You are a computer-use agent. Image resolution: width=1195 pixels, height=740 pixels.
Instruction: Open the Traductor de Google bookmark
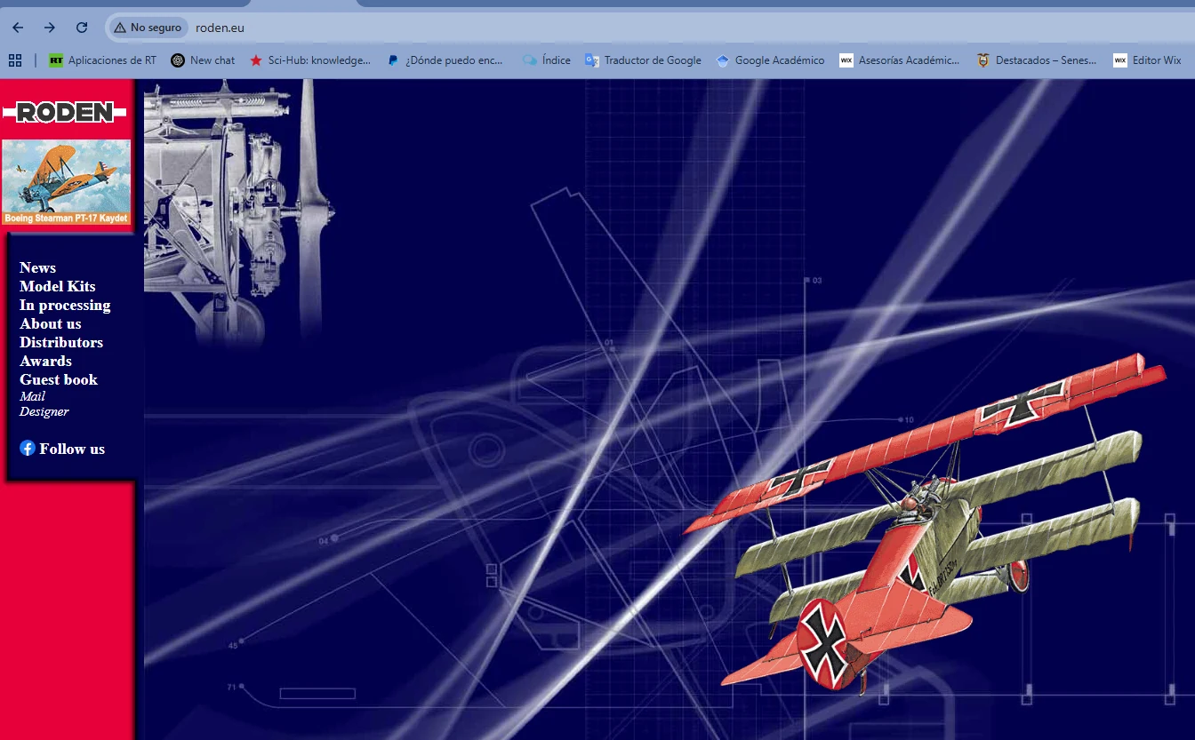[x=643, y=60]
